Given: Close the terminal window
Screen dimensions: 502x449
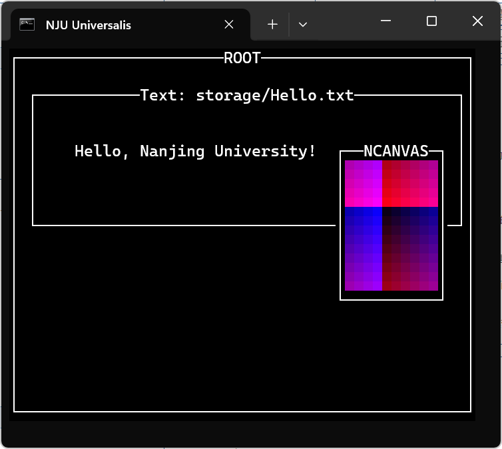Looking at the screenshot, I should click(x=477, y=21).
